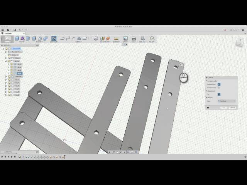Image resolution: width=247 pixels, height=185 pixels.
Task: Toggle visibility bulb of Rev1 joint
Action: [12, 64]
